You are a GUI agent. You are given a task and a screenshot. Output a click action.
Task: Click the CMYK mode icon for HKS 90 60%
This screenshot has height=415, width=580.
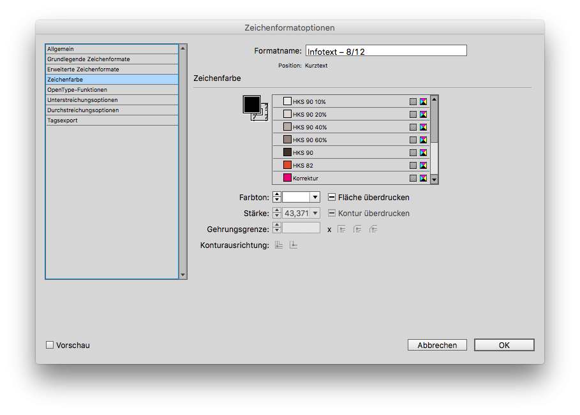point(423,140)
